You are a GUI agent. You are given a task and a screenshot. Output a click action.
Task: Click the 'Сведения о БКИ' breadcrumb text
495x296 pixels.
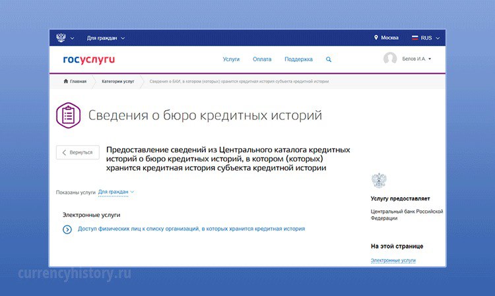pyautogui.click(x=239, y=81)
